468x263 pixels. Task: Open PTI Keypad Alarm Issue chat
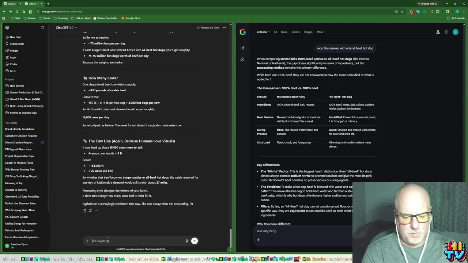tap(18, 149)
